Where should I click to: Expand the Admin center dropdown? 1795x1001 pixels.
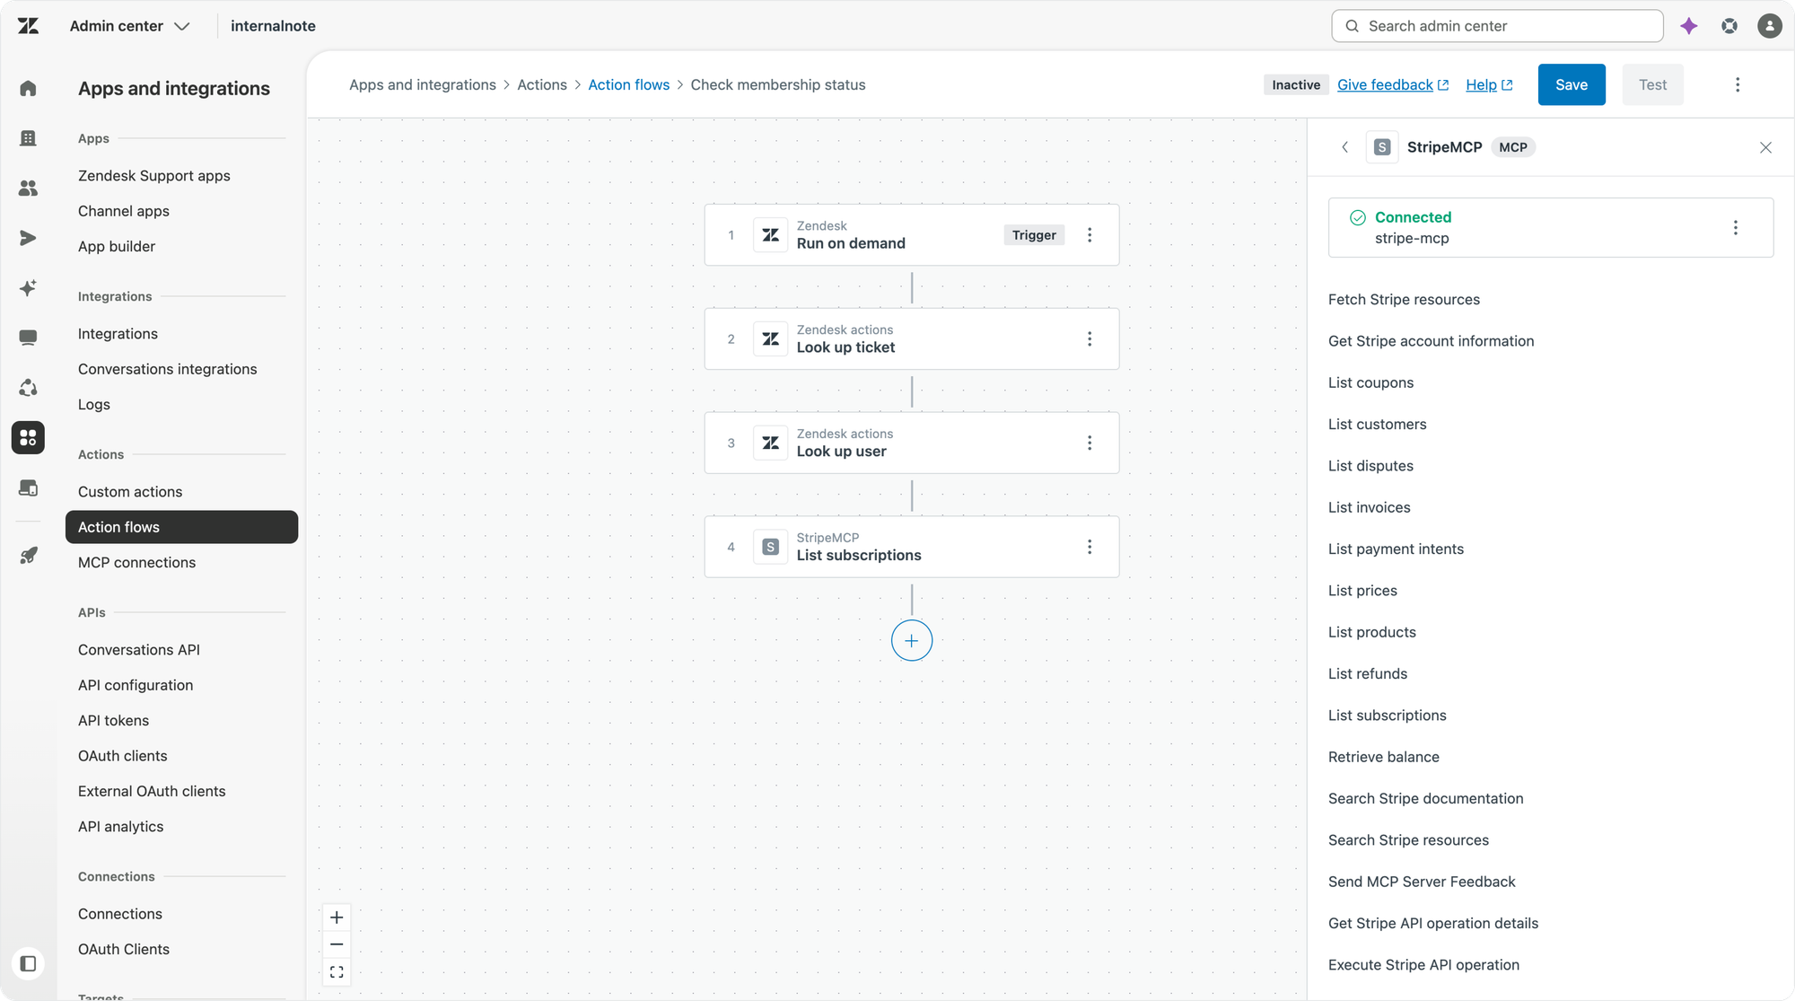(129, 26)
